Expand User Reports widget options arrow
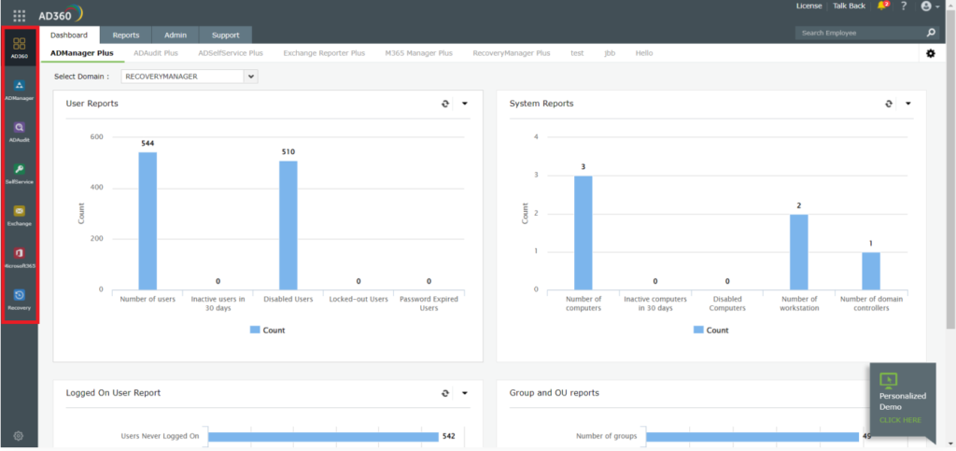Screen dimensions: 956x451 pyautogui.click(x=465, y=104)
